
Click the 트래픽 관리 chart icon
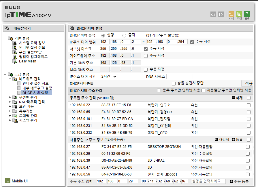click(15, 116)
